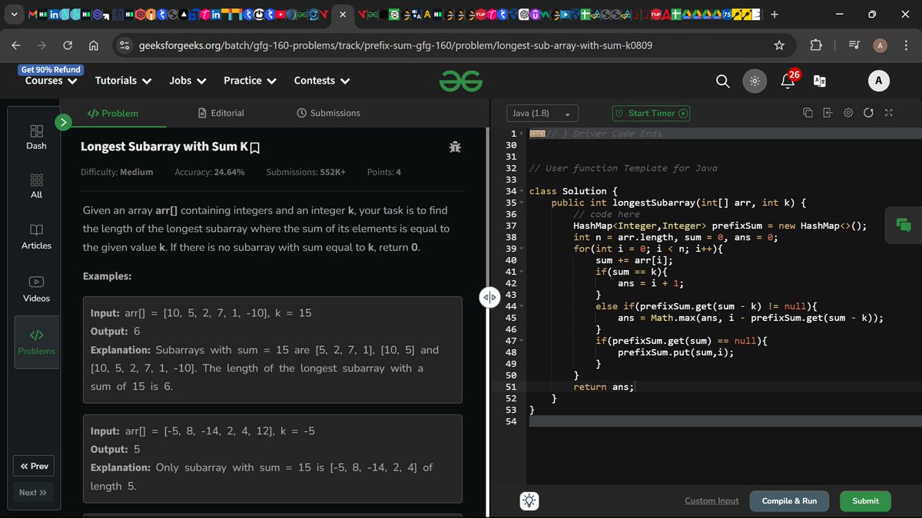Expand Courses dropdown menu
922x518 pixels.
pos(51,81)
